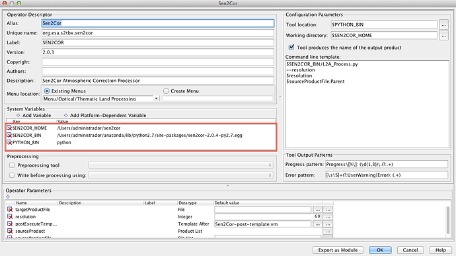456x256 pixels.
Task: Click the Version field showing 2.0.3
Action: [158, 52]
